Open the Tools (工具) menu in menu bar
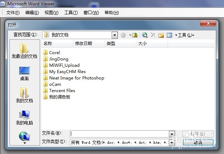The image size is (224, 154). click(71, 13)
